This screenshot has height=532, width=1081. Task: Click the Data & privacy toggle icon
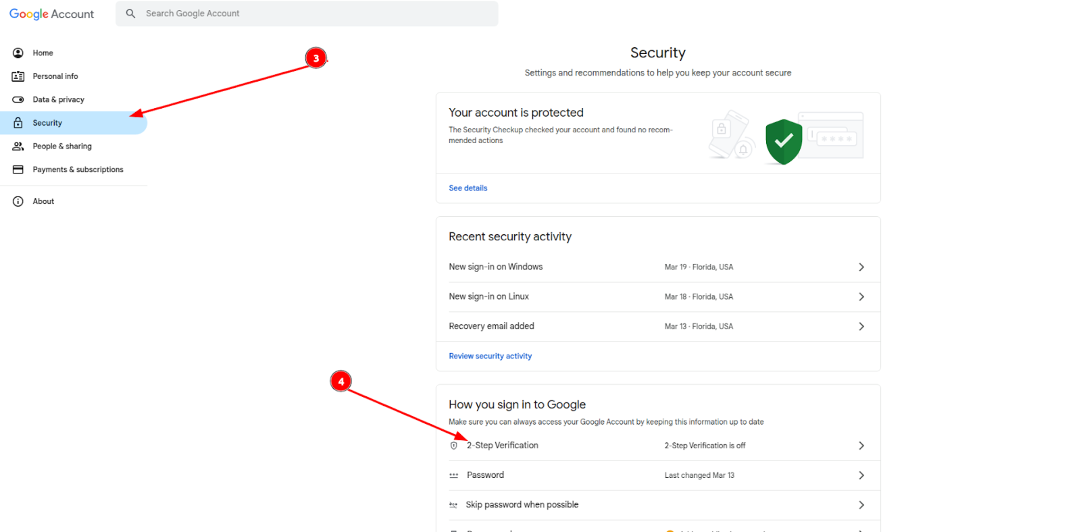[18, 99]
